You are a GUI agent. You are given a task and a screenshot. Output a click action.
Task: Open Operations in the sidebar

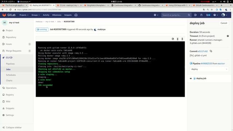(x=11, y=88)
